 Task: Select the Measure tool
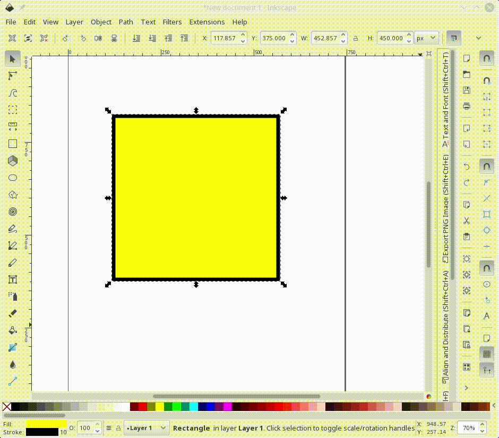tap(12, 127)
